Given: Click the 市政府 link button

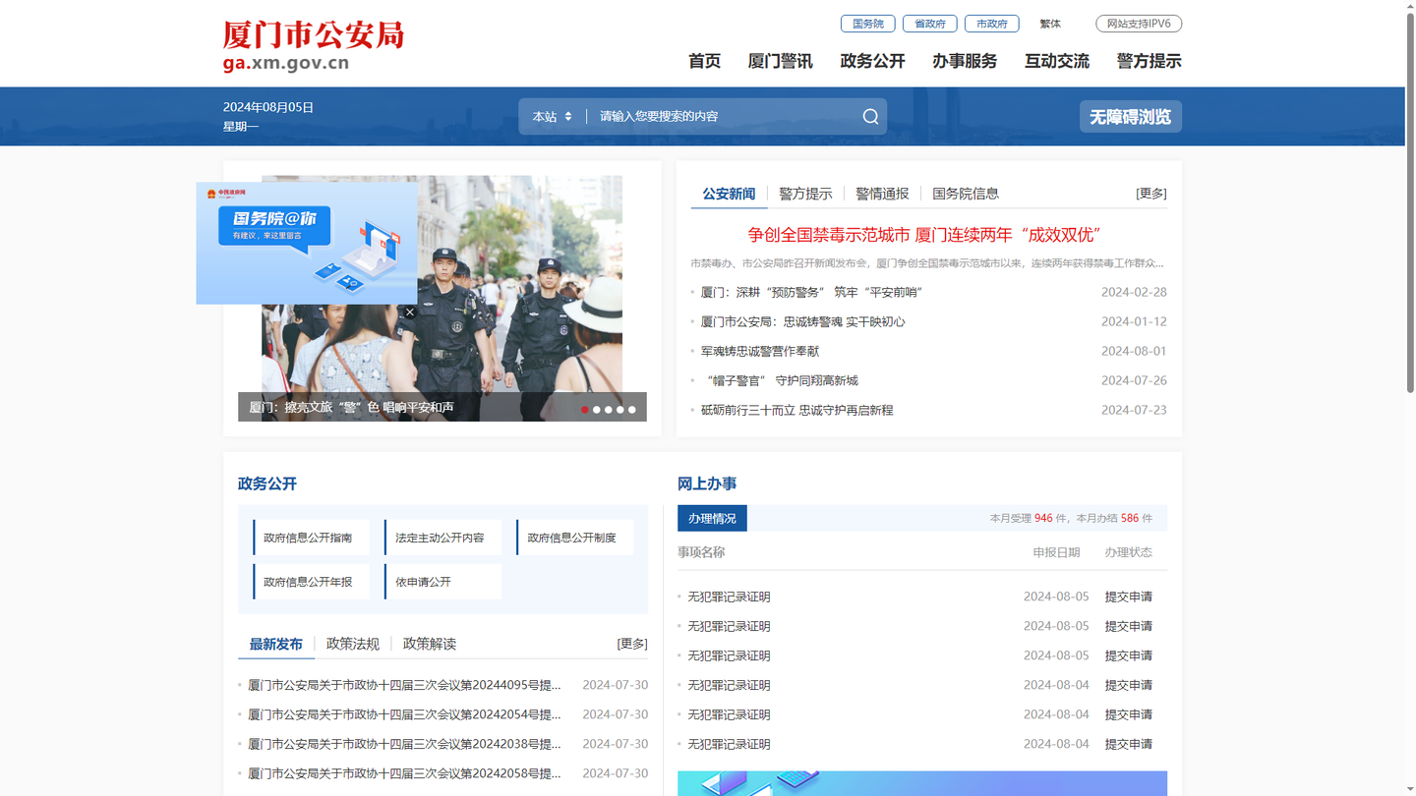Looking at the screenshot, I should (x=991, y=24).
